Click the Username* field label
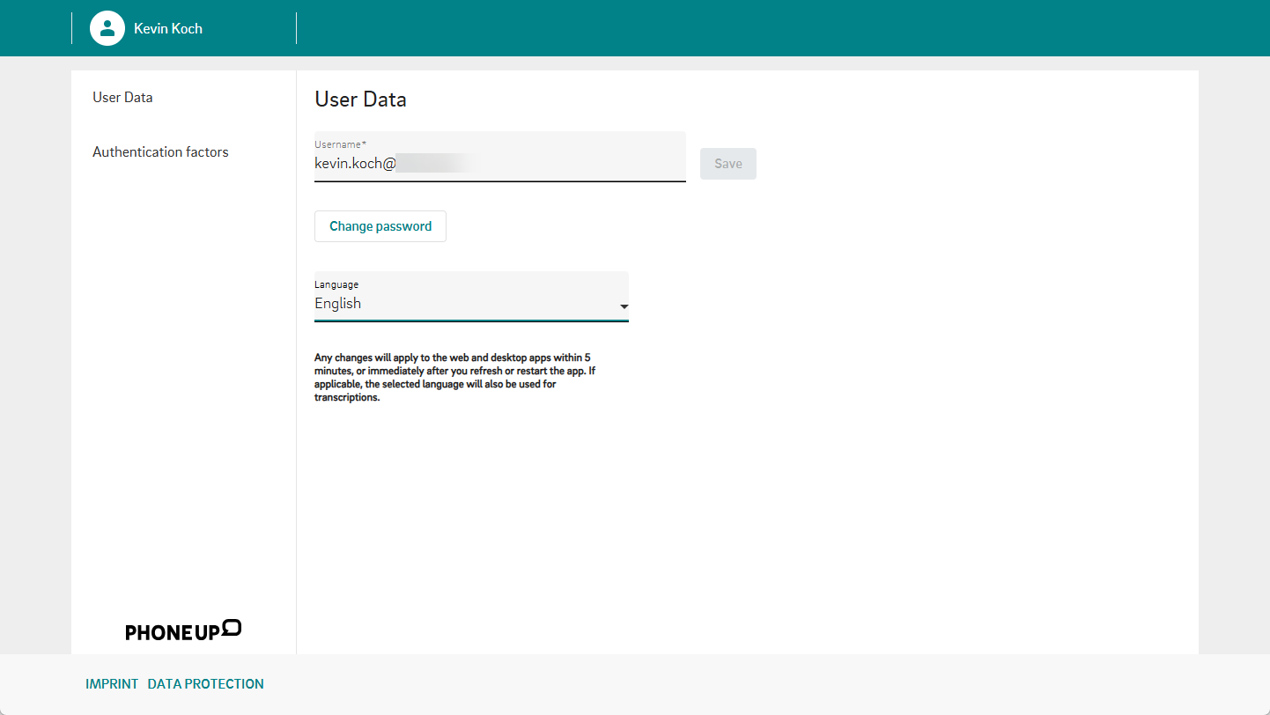Viewport: 1270px width, 715px height. 340,144
